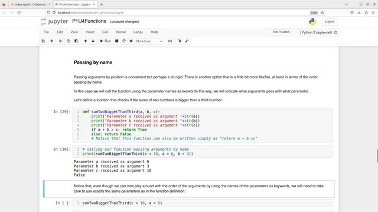
Task: Move the selected cell down
Action: point(93,41)
